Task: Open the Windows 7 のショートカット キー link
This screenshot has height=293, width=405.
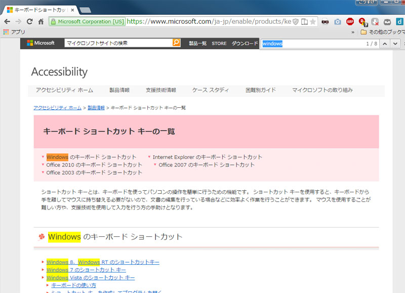Action: 86,270
